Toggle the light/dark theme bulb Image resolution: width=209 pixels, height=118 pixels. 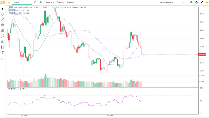[x=207, y=2]
